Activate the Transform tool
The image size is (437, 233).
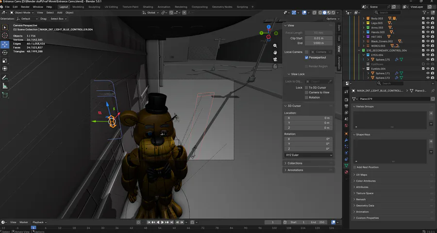click(x=5, y=68)
